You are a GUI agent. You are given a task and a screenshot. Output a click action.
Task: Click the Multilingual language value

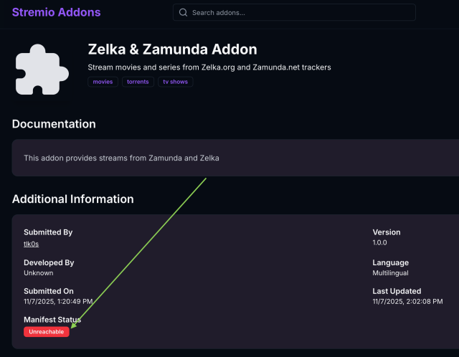(x=391, y=273)
